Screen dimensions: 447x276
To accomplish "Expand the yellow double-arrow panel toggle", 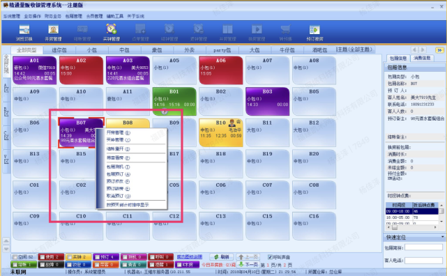I will pyautogui.click(x=439, y=50).
